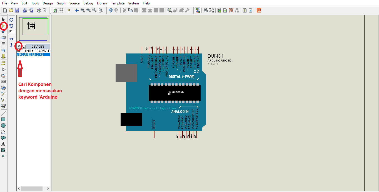Screen dimensions: 379x192
Task: Click the L library manage button
Action: pyautogui.click(x=24, y=47)
